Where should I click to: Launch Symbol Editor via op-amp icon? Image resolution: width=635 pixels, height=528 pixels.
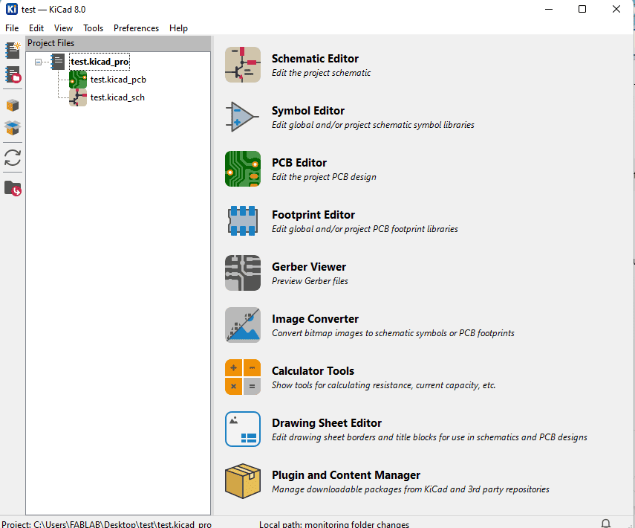click(x=243, y=117)
